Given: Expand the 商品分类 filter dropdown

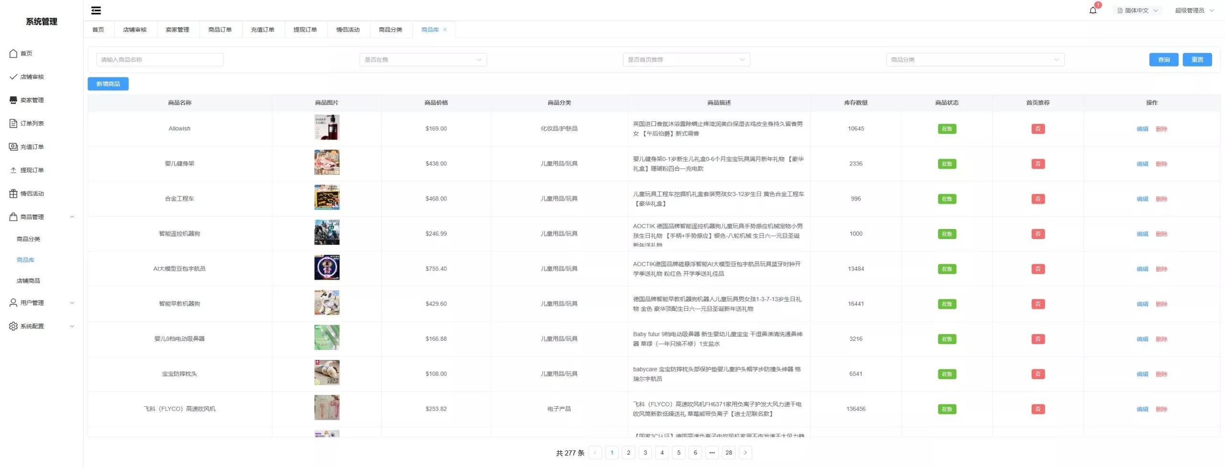Looking at the screenshot, I should 975,60.
